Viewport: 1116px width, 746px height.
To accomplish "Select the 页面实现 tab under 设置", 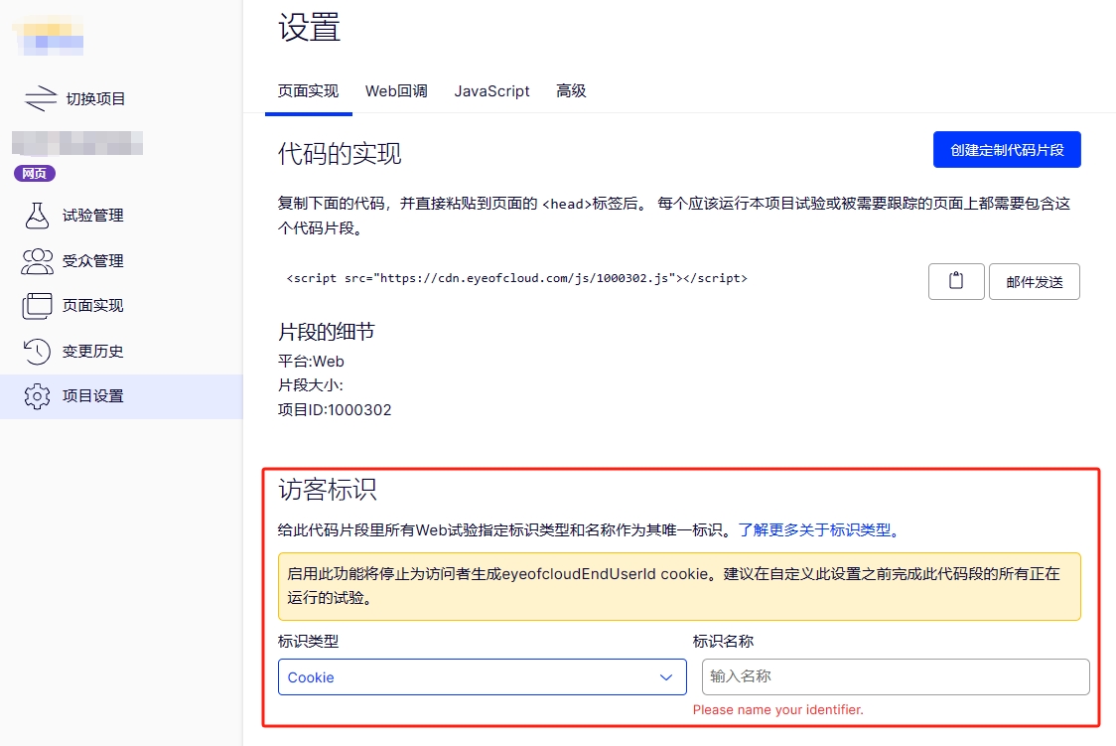I will tap(308, 91).
